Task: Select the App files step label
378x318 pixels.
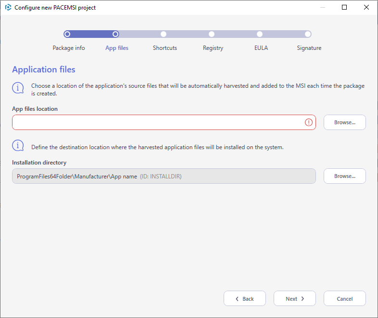Action: click(117, 48)
